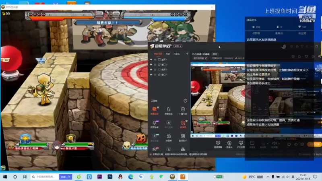
Task: Edit the stream category tag with pencil
Action: point(200,58)
